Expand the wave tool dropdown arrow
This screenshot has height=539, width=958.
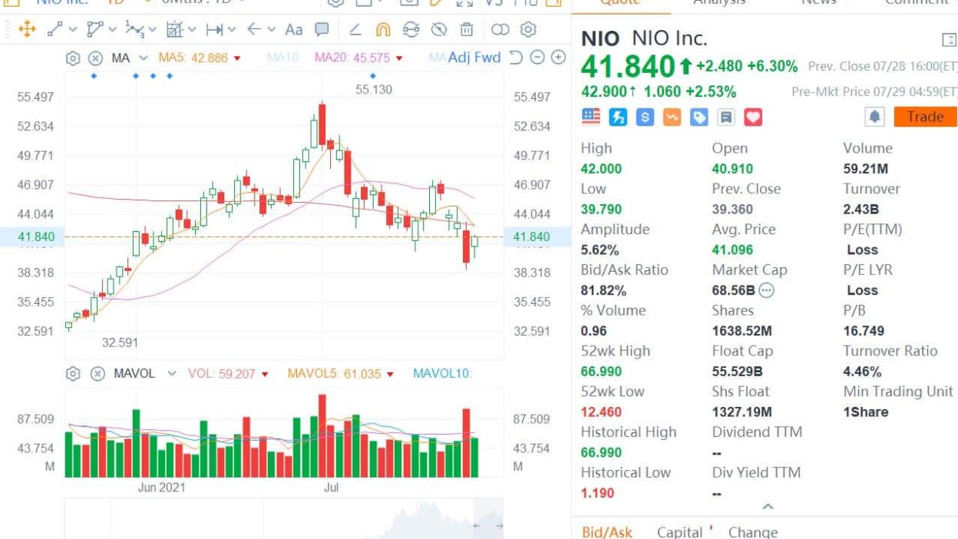pos(152,30)
